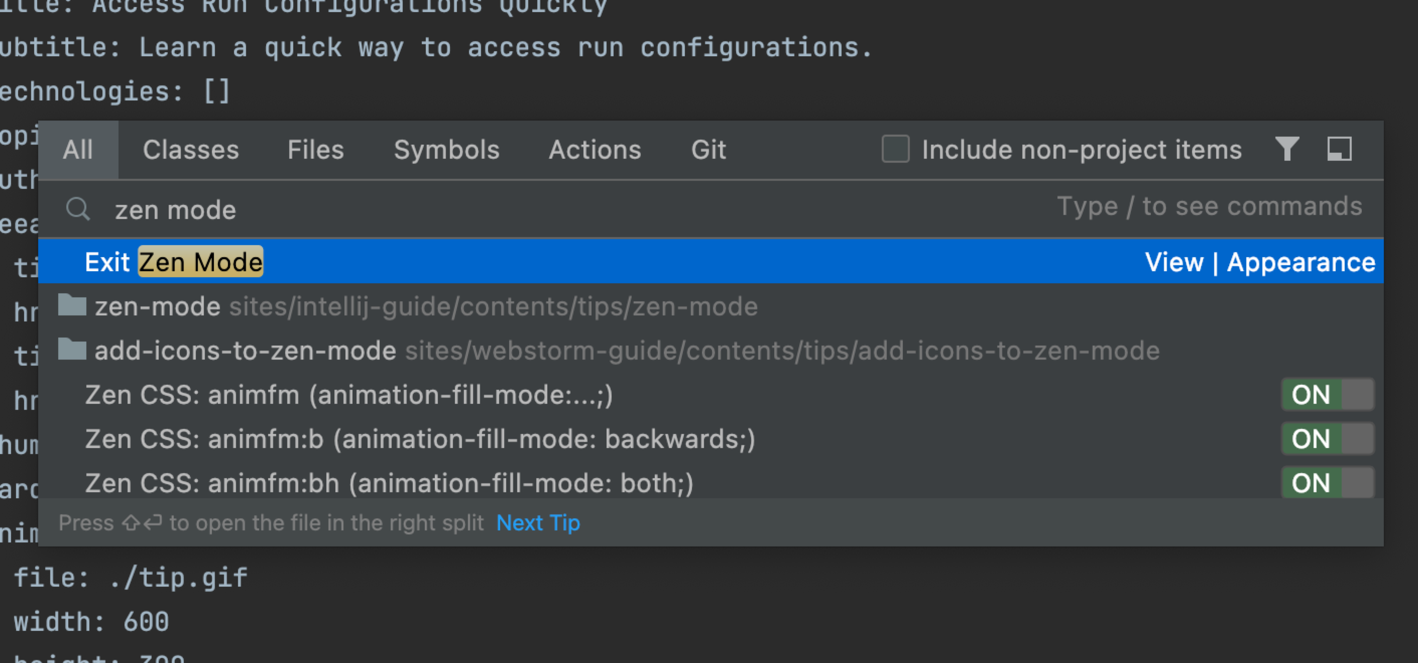This screenshot has width=1418, height=663.
Task: Switch to the Git tab
Action: [x=708, y=150]
